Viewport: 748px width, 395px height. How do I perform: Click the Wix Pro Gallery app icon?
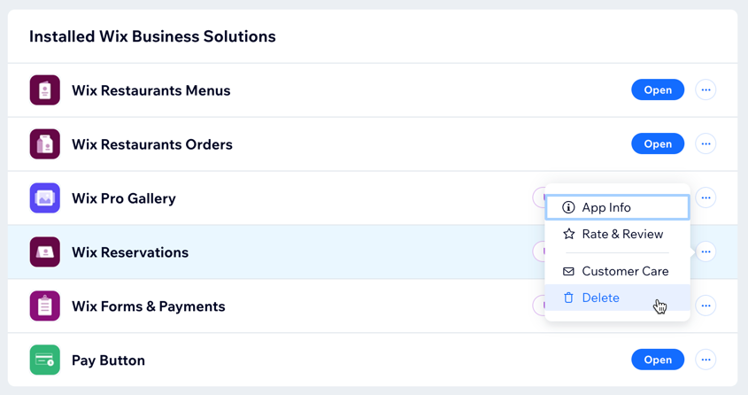(45, 198)
